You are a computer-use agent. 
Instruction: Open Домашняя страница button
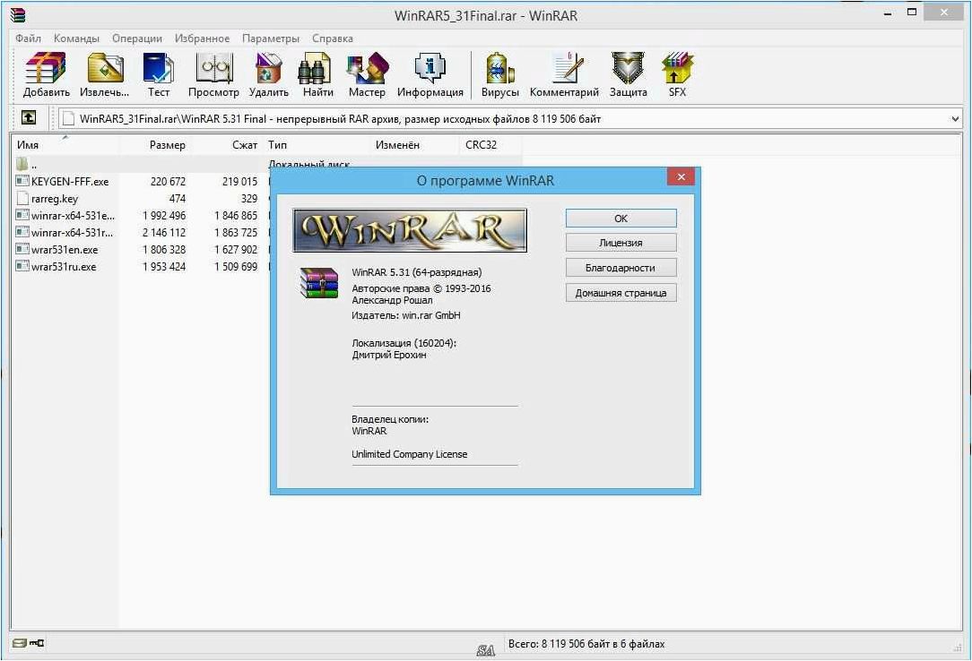tap(621, 293)
